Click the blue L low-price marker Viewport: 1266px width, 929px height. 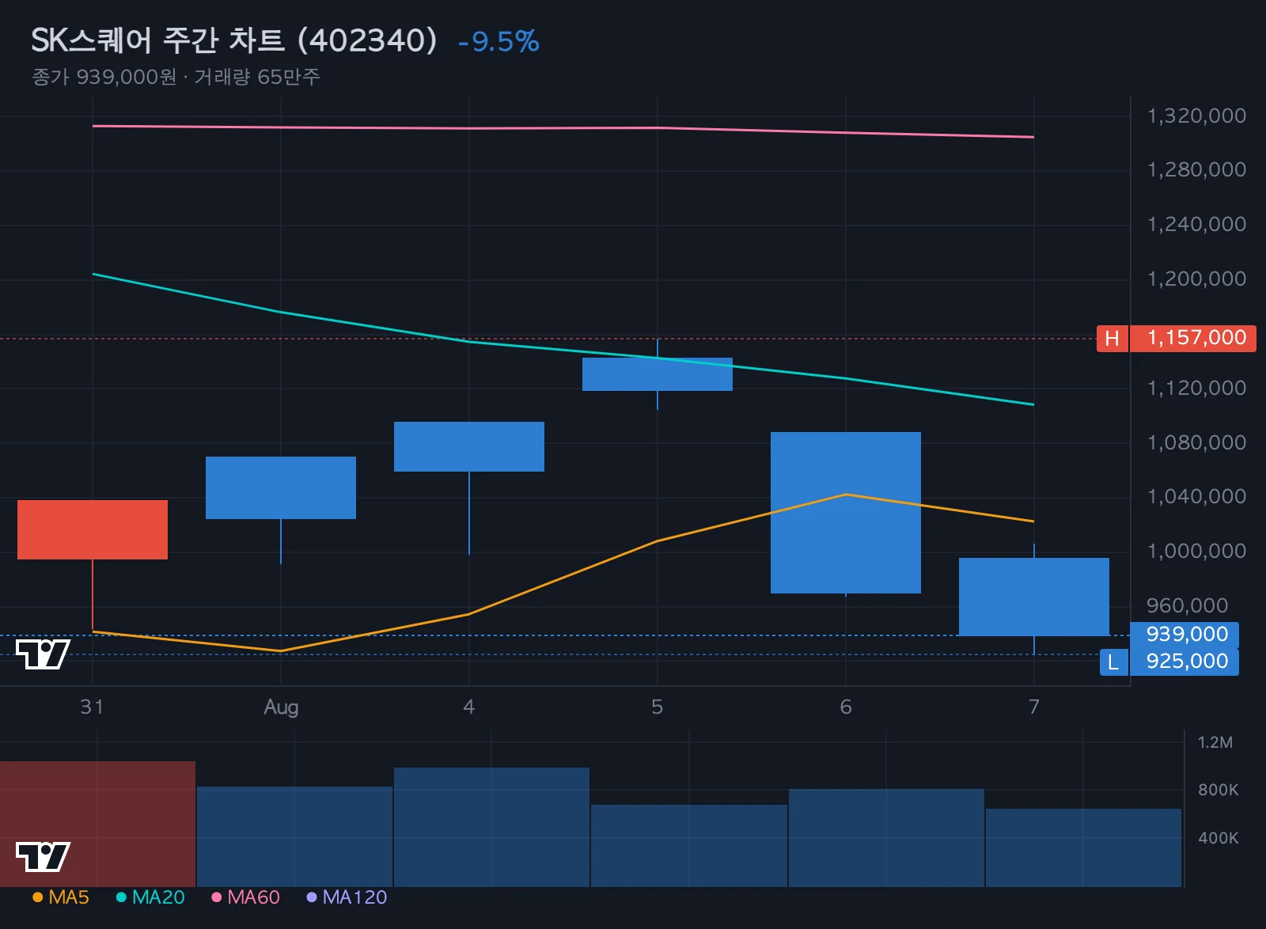[1113, 662]
